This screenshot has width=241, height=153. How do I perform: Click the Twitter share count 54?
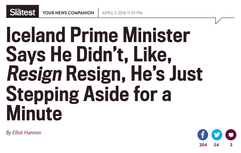click(x=216, y=145)
